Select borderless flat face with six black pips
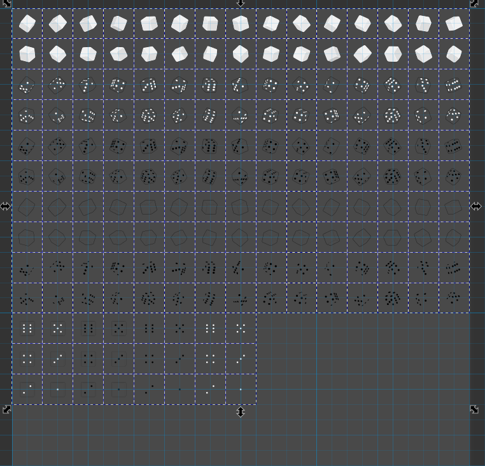Viewport: 485px width, 466px height. 149,328
